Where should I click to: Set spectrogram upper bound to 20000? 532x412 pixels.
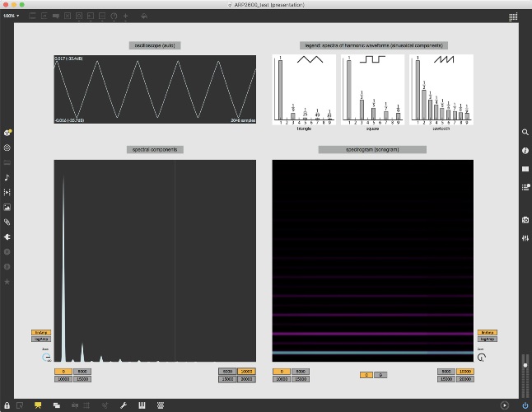[x=465, y=379]
